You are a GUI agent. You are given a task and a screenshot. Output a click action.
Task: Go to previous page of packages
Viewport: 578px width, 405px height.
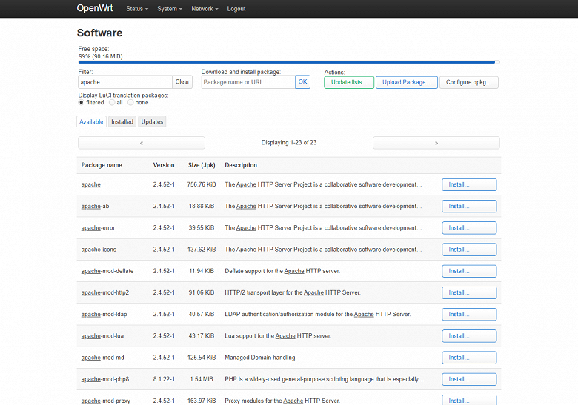(x=142, y=143)
